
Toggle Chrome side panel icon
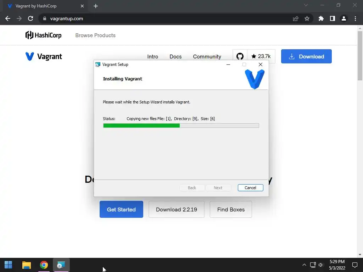pos(332,18)
